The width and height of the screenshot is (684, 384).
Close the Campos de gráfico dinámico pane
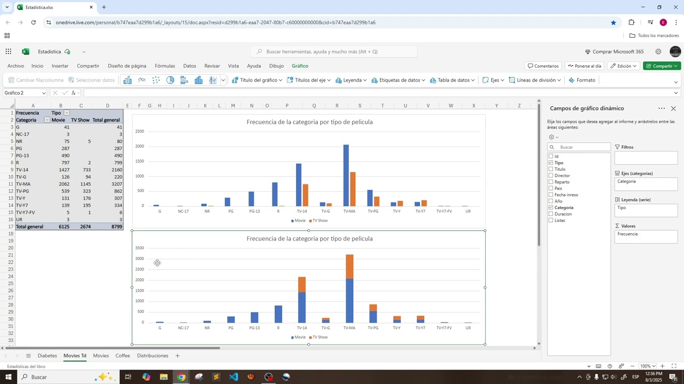(x=673, y=108)
